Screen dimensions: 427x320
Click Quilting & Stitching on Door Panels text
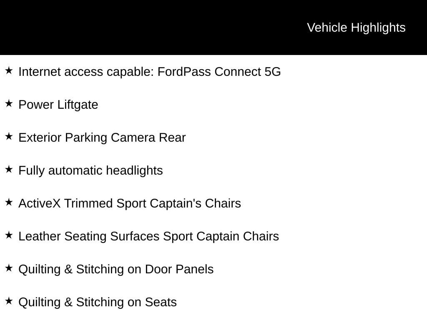[116, 270]
